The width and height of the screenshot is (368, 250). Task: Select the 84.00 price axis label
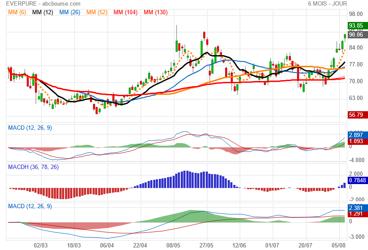click(356, 48)
